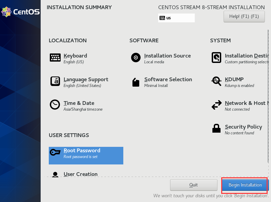Click the clock icon for Time & Date
271x202 pixels.
tap(55, 105)
